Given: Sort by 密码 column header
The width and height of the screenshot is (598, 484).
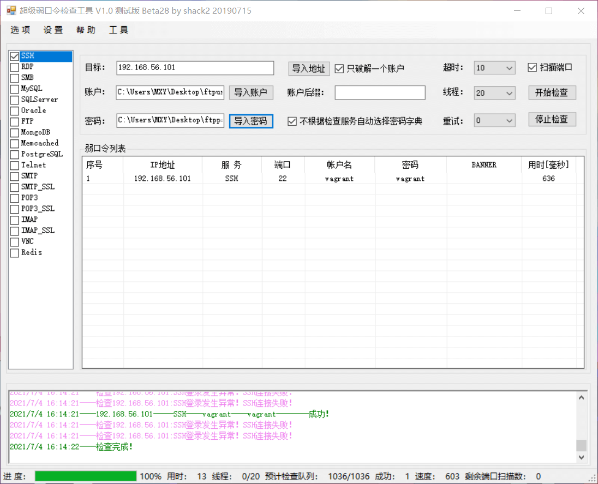Looking at the screenshot, I should pos(410,165).
